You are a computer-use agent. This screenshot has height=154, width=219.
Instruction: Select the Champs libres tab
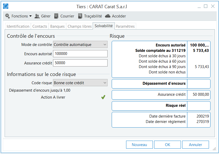(x=80, y=26)
